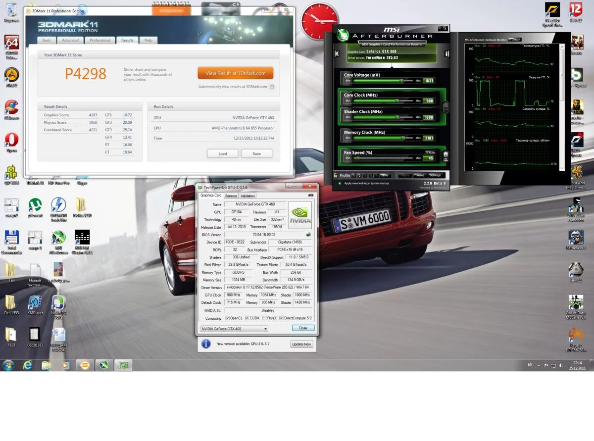Launch Call of Duty Modern Warfare shortcut
594x441 pixels.
(576, 307)
